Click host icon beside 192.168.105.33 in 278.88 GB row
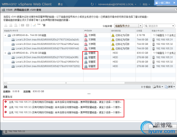 pyautogui.click(x=154, y=66)
